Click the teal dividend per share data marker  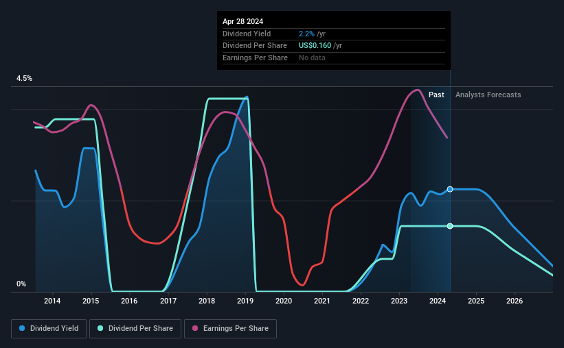tap(450, 226)
